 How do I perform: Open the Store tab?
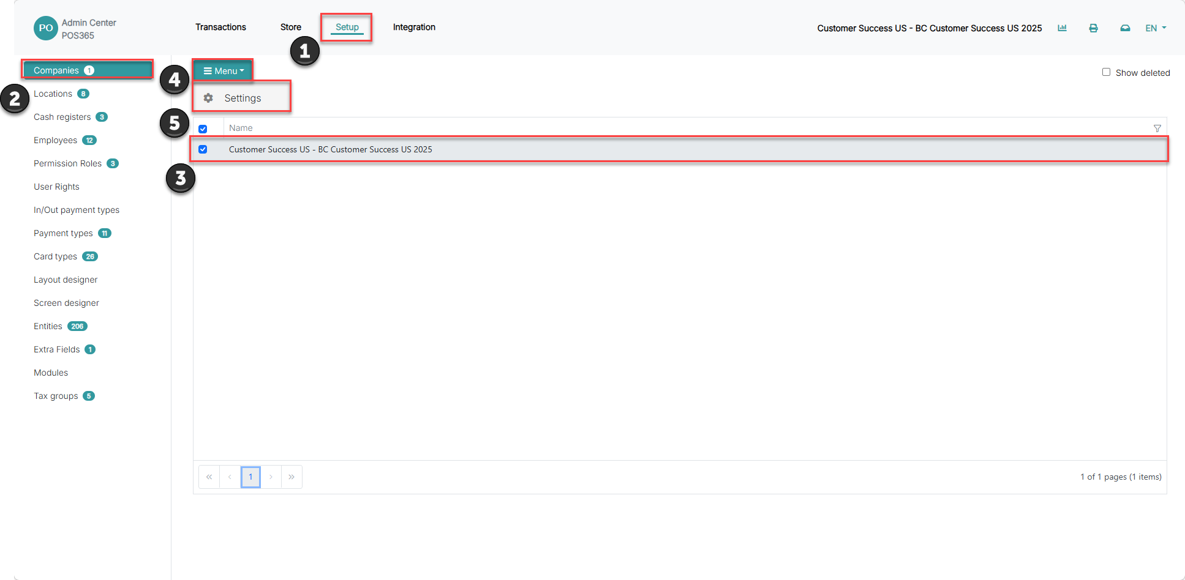coord(291,27)
